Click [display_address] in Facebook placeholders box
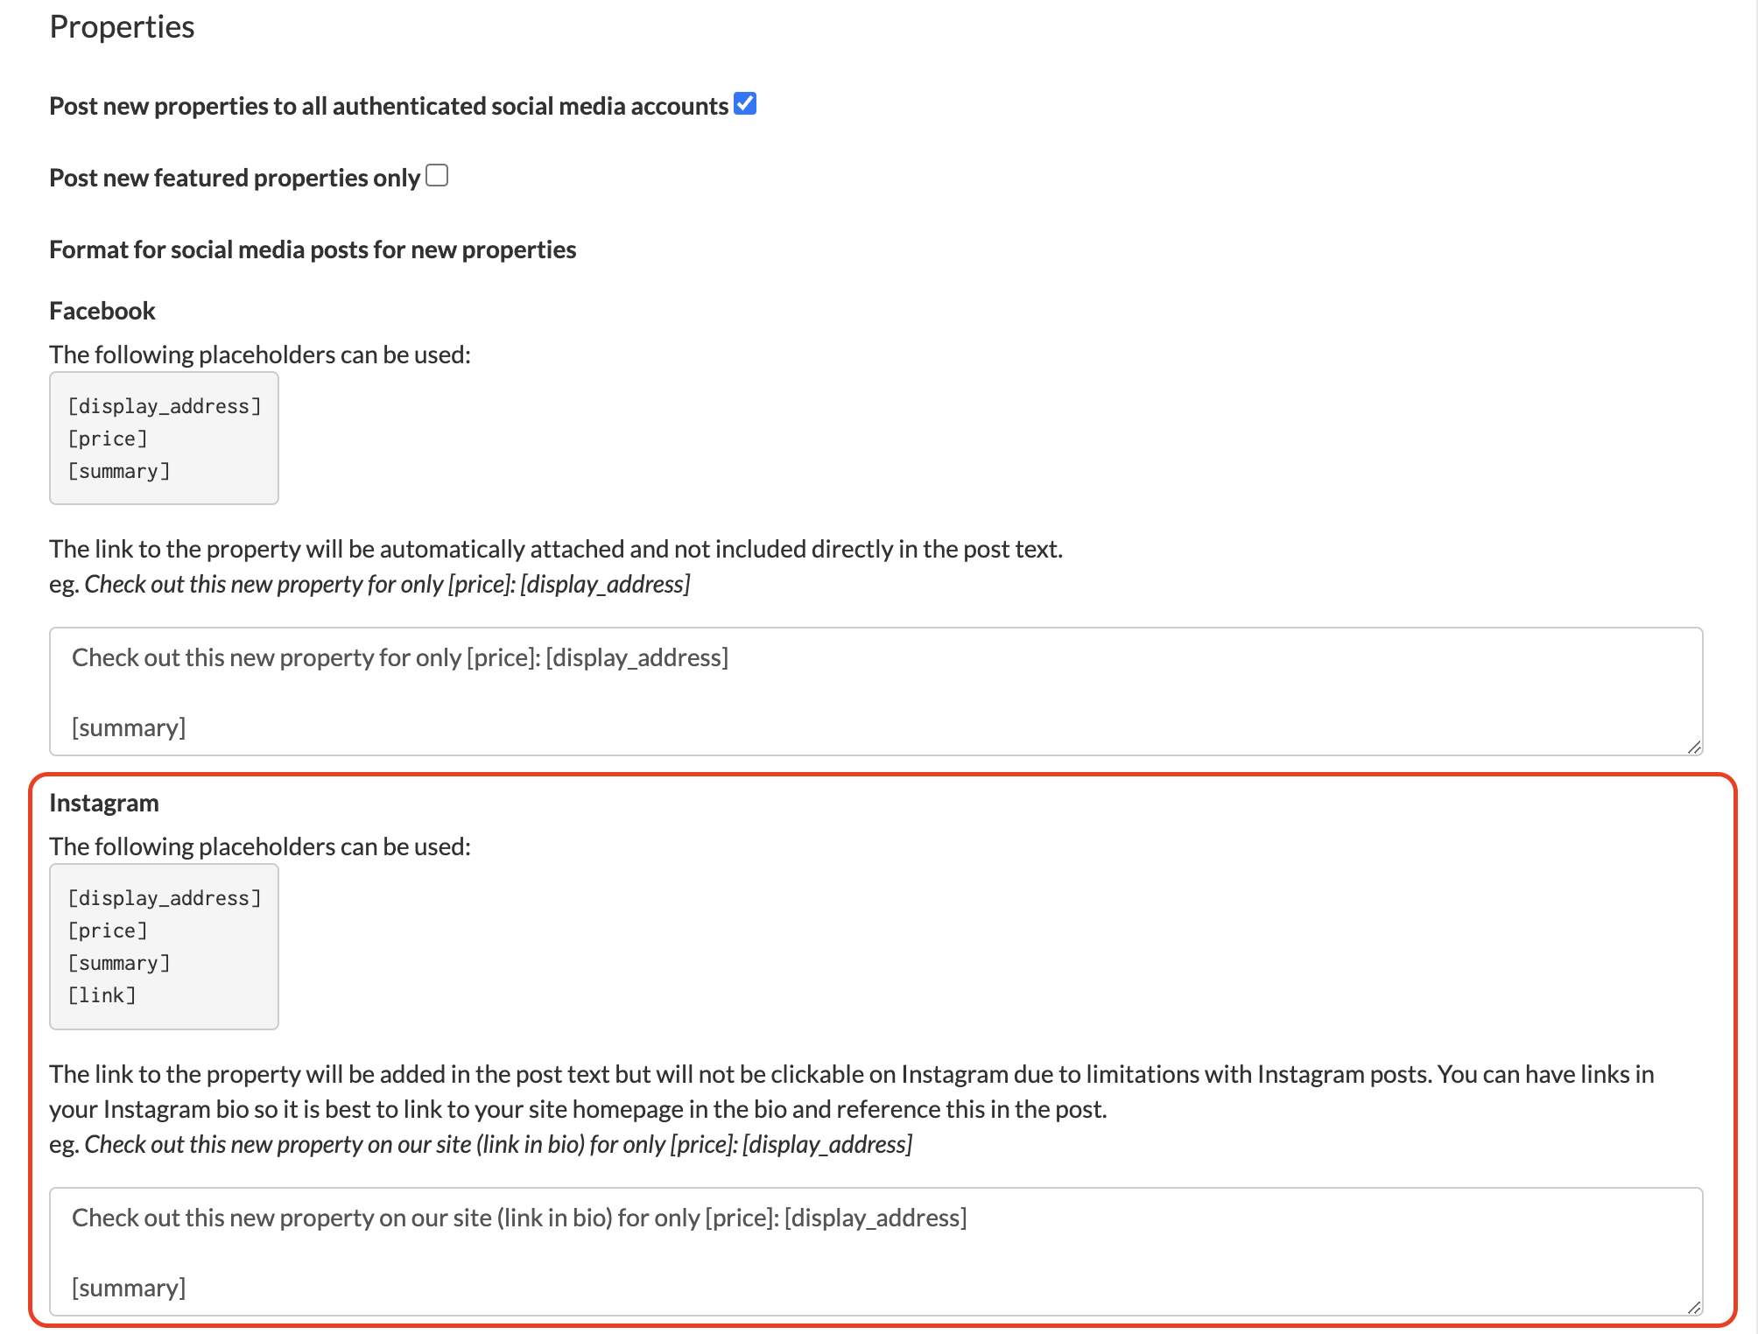The width and height of the screenshot is (1758, 1334). pyautogui.click(x=165, y=406)
